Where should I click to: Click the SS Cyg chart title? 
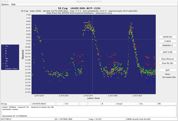click(79, 8)
